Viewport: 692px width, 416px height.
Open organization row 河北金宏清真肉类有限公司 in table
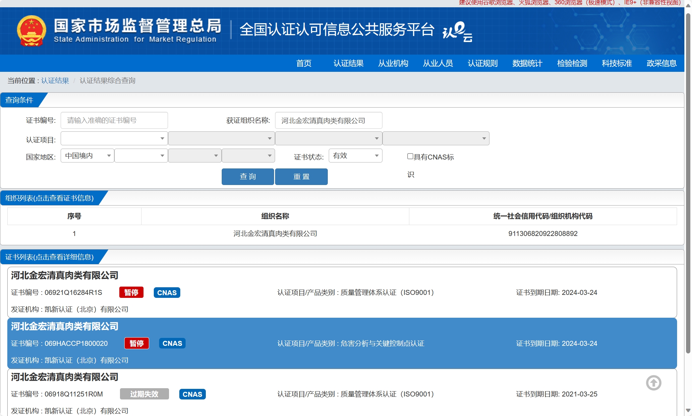click(x=342, y=234)
